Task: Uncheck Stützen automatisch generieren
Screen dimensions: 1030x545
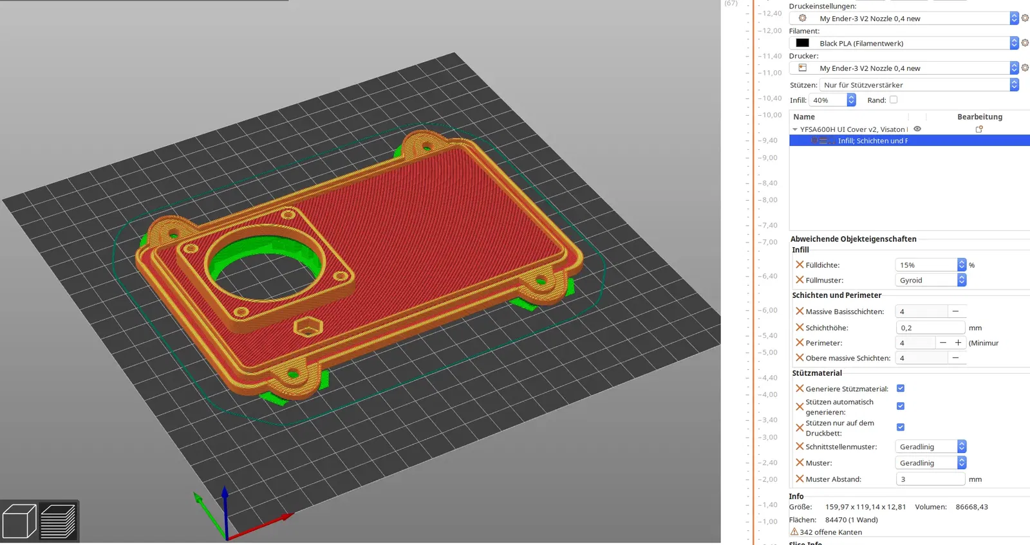Action: (901, 406)
